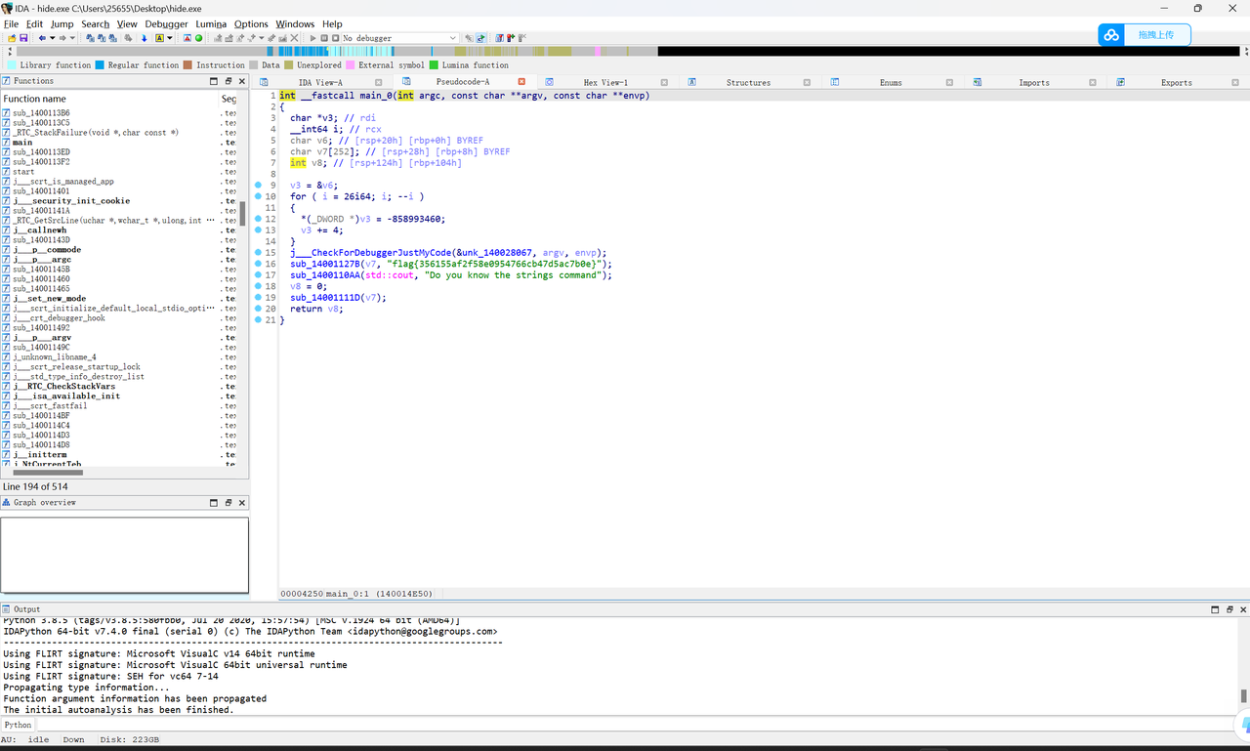1250x751 pixels.
Task: Click the Python console language button
Action: tap(18, 725)
